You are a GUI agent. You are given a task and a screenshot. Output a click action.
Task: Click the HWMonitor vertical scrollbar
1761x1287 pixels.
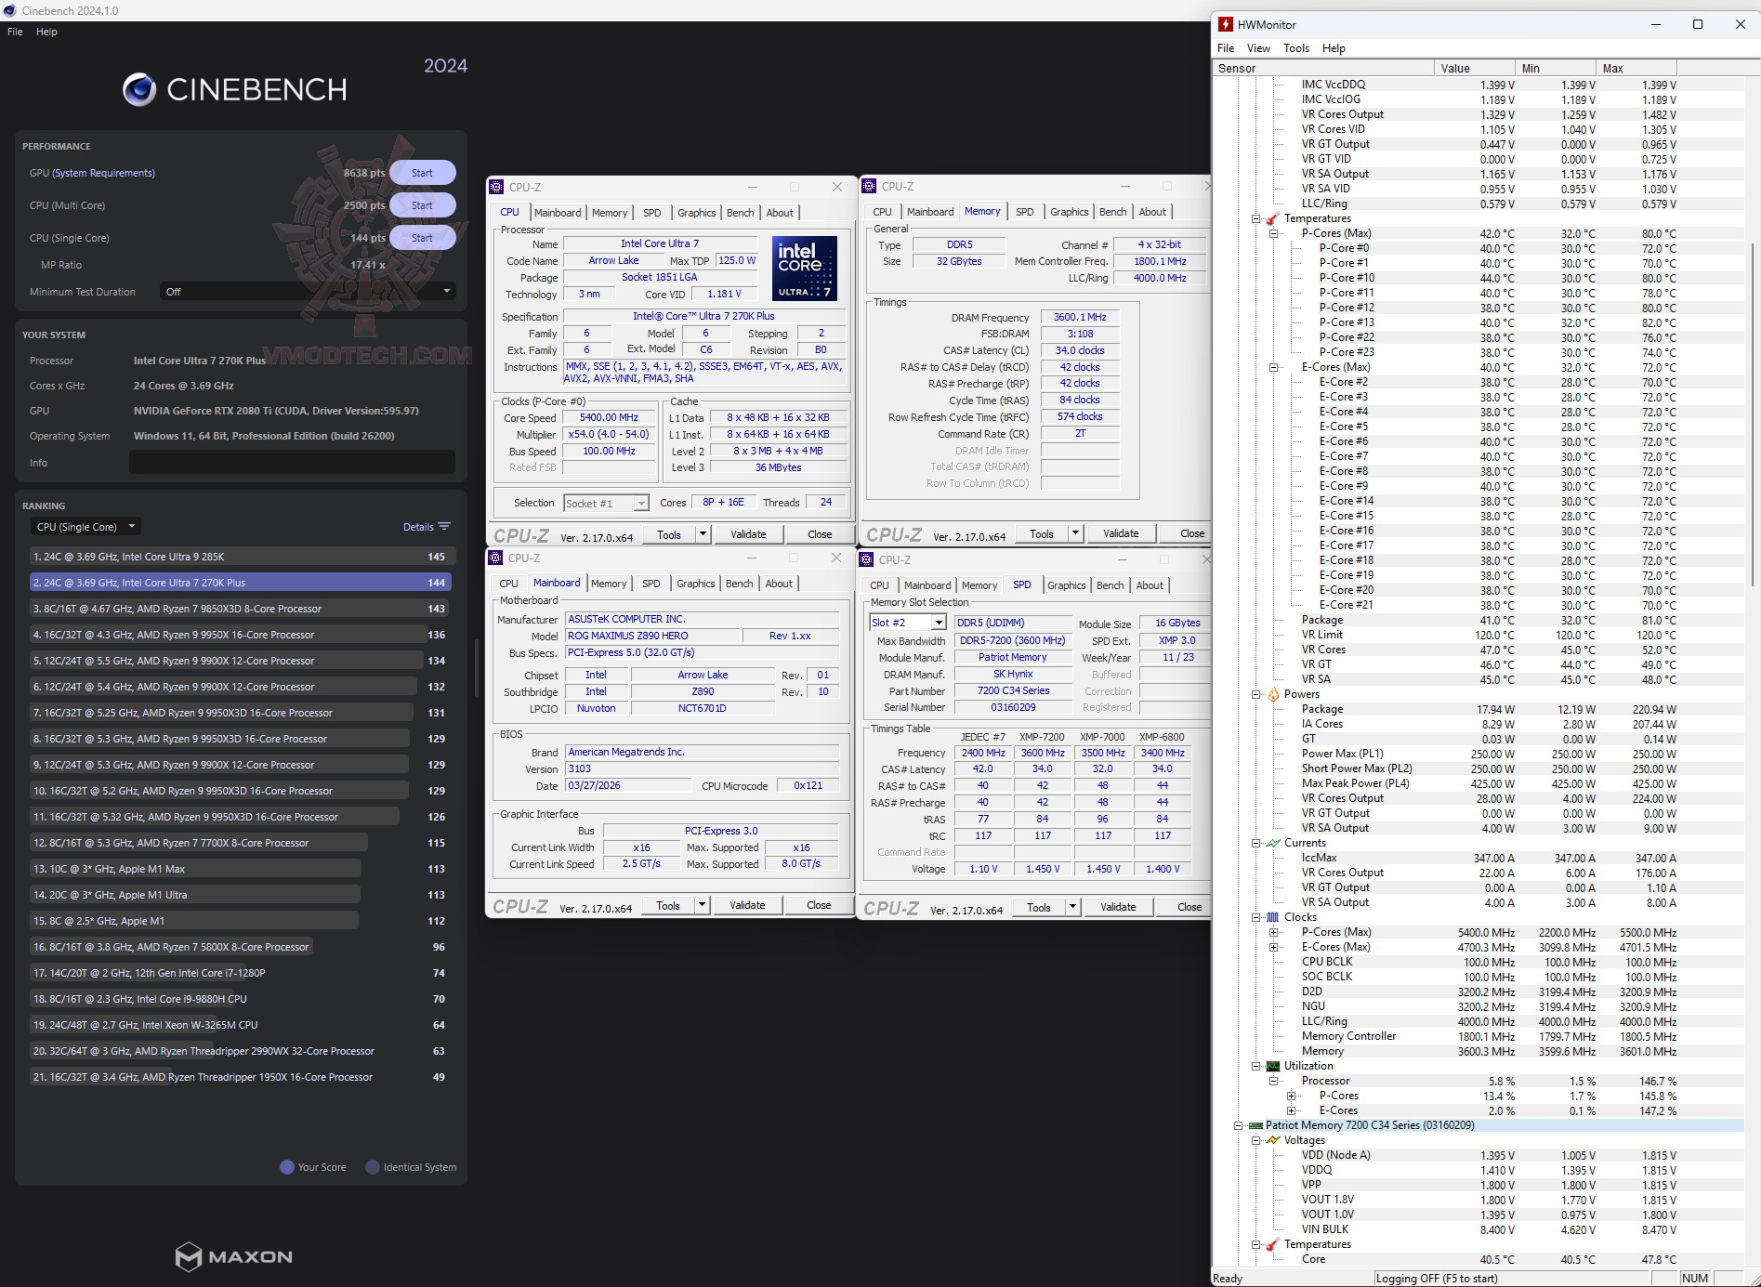(1753, 414)
